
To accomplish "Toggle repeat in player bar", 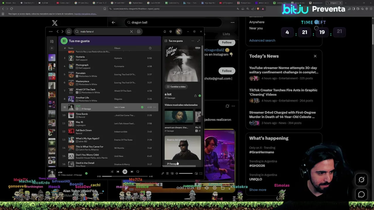I will pos(138,172).
